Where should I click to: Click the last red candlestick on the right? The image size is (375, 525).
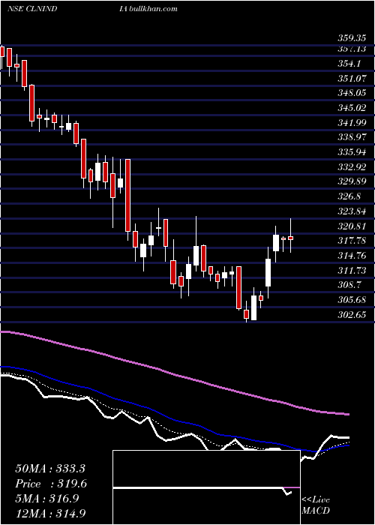[291, 238]
